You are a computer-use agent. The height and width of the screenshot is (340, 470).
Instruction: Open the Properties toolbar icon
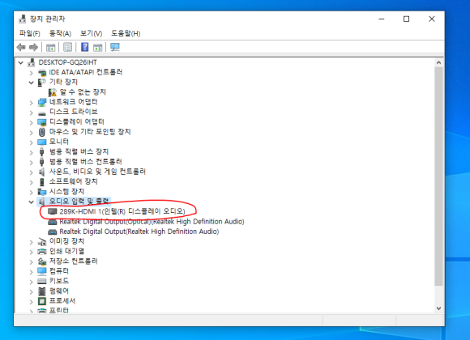point(67,47)
